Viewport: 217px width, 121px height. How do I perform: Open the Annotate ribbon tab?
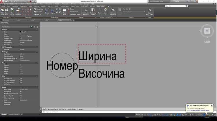point(15,6)
